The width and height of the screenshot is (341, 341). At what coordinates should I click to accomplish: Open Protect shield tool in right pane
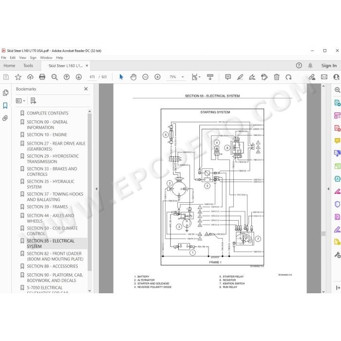click(337, 204)
